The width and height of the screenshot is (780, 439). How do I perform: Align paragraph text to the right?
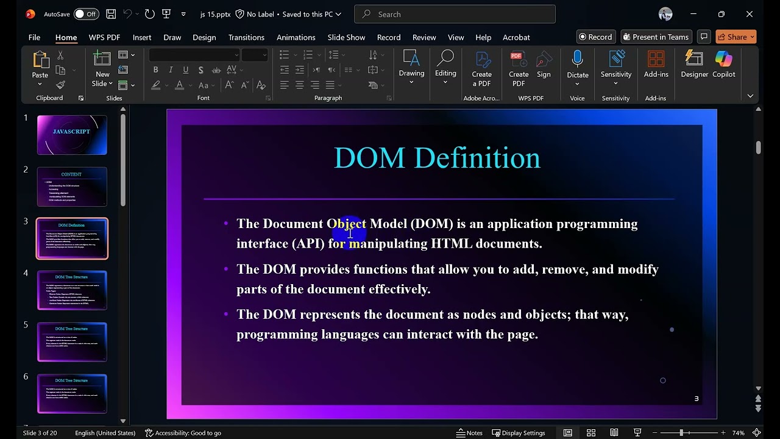[x=315, y=85]
